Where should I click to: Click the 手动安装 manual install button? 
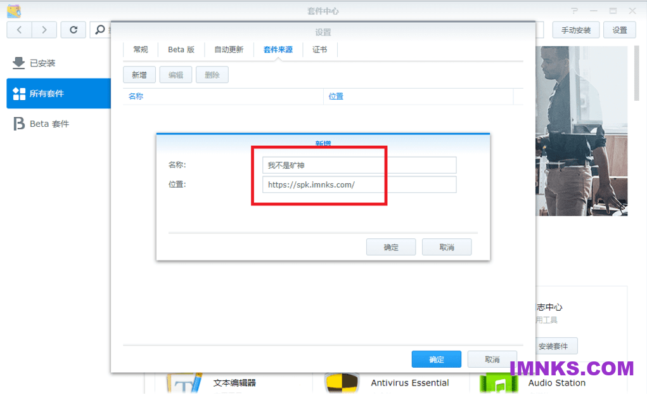575,29
